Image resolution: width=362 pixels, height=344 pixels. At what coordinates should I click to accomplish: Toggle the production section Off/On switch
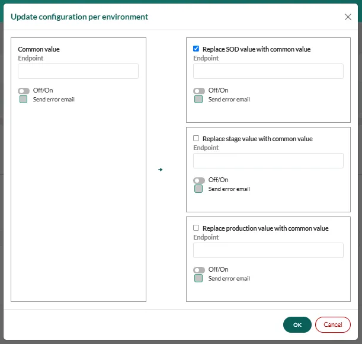pyautogui.click(x=199, y=270)
